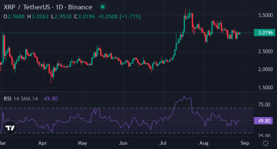277x149 pixels.
Task: Click the Jul label on time axis
Action: (x=163, y=143)
